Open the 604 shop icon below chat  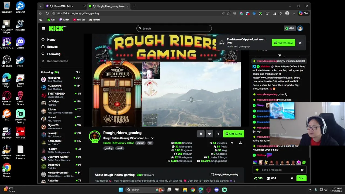271,178
